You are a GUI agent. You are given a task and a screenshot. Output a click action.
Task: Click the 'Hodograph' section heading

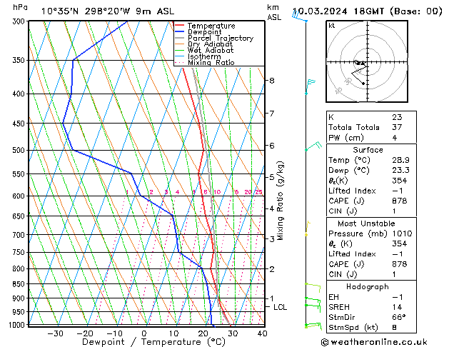(x=368, y=286)
